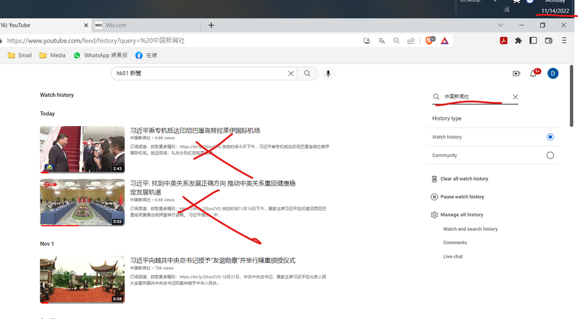
Task: Switch to the Wix.com tab
Action: (146, 25)
